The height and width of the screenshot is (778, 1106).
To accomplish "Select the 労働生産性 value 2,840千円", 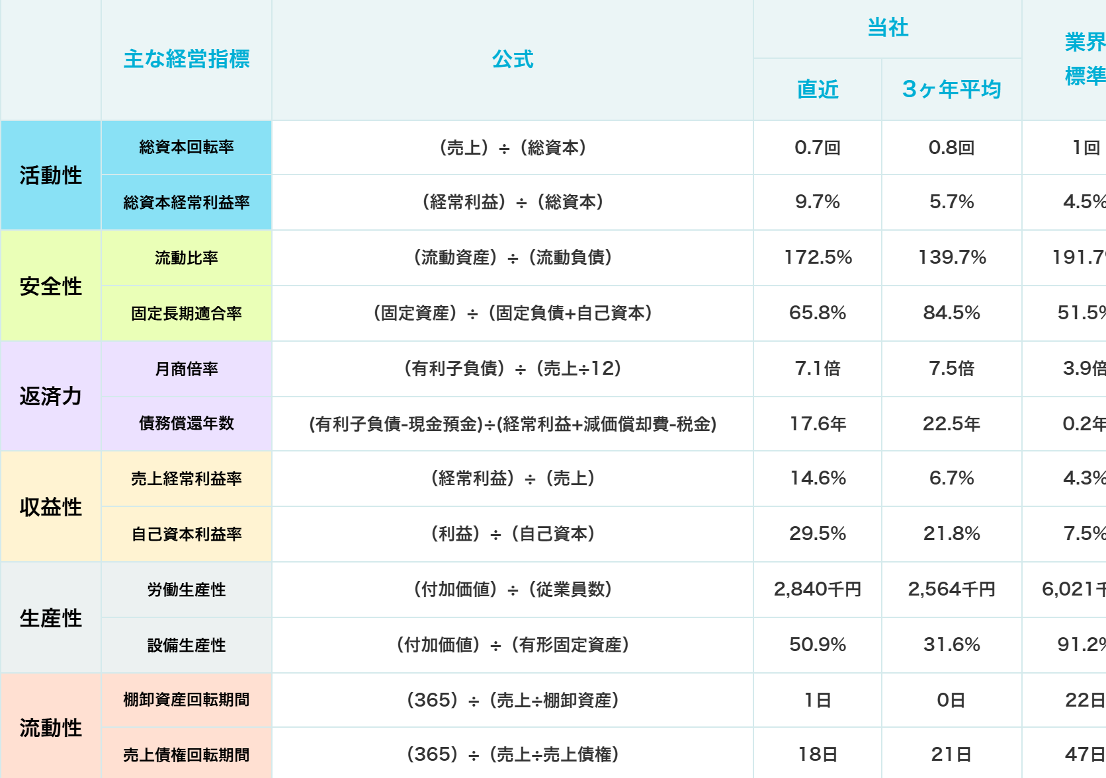I will 818,590.
